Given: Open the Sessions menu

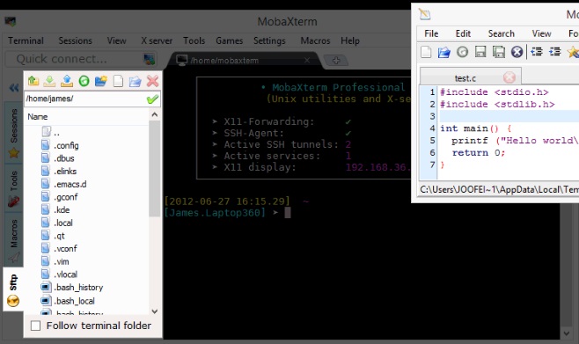Looking at the screenshot, I should point(76,40).
